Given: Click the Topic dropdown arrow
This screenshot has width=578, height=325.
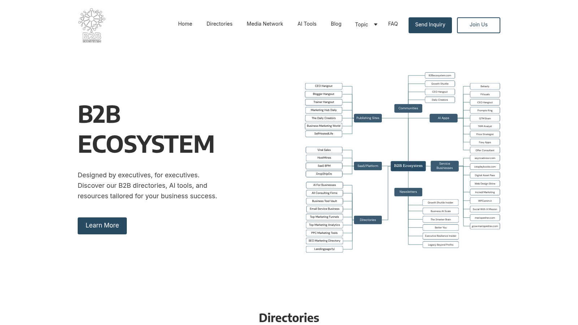Looking at the screenshot, I should point(376,25).
